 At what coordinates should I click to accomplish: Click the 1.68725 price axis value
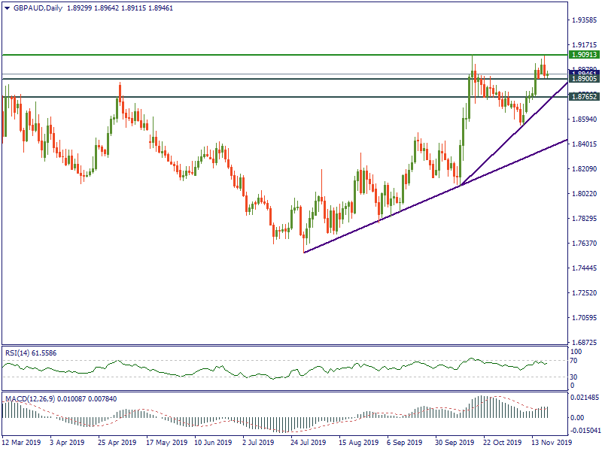(584, 342)
